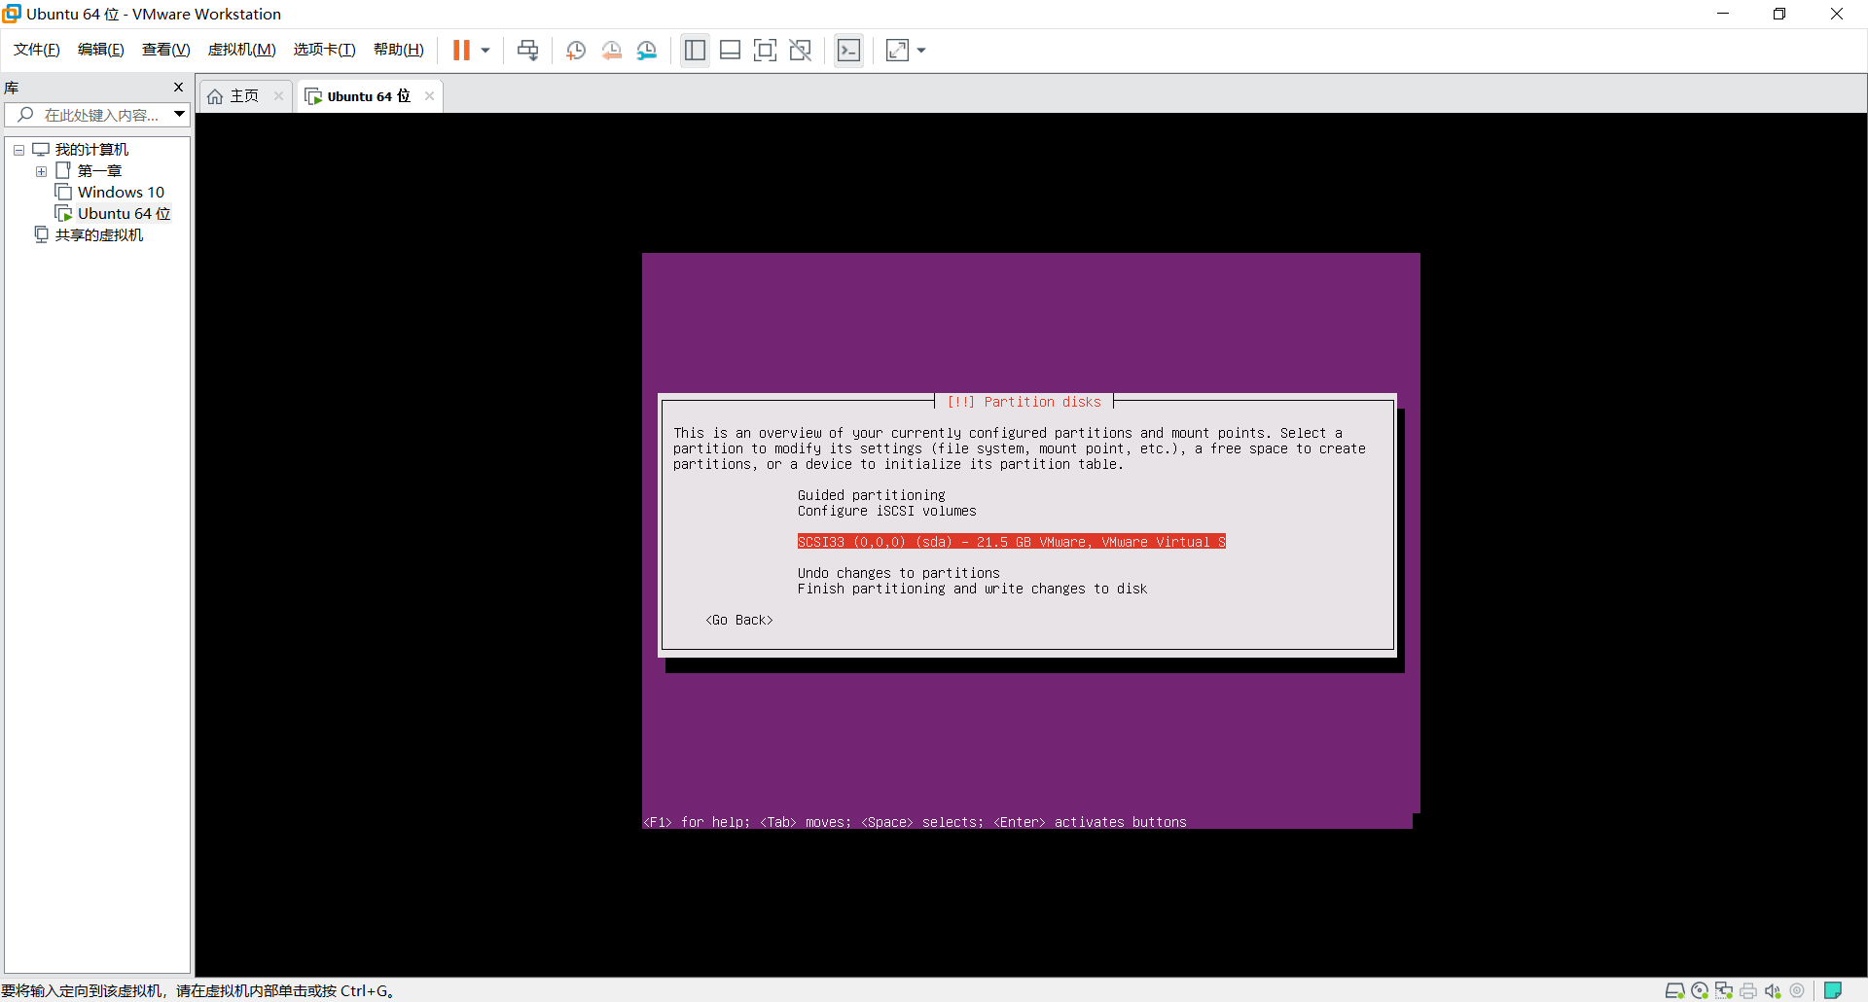Select Windows 10 VM in the library

click(x=121, y=193)
